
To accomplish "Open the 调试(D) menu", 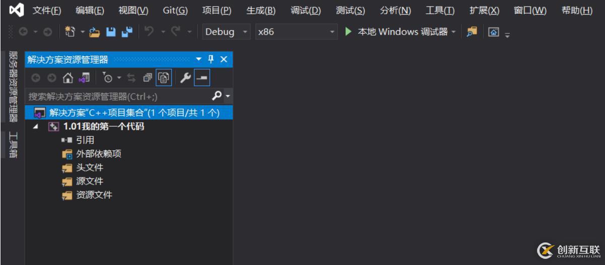I will pos(306,11).
